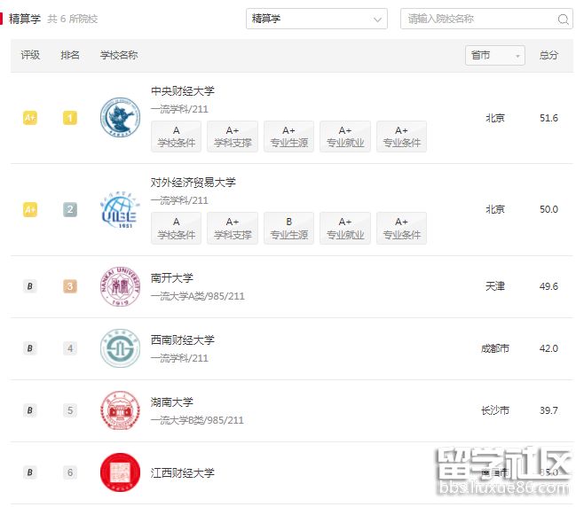Click 专业就业 A+ tag for 中央财经大学
Screen dimensions: 584x507
point(345,136)
